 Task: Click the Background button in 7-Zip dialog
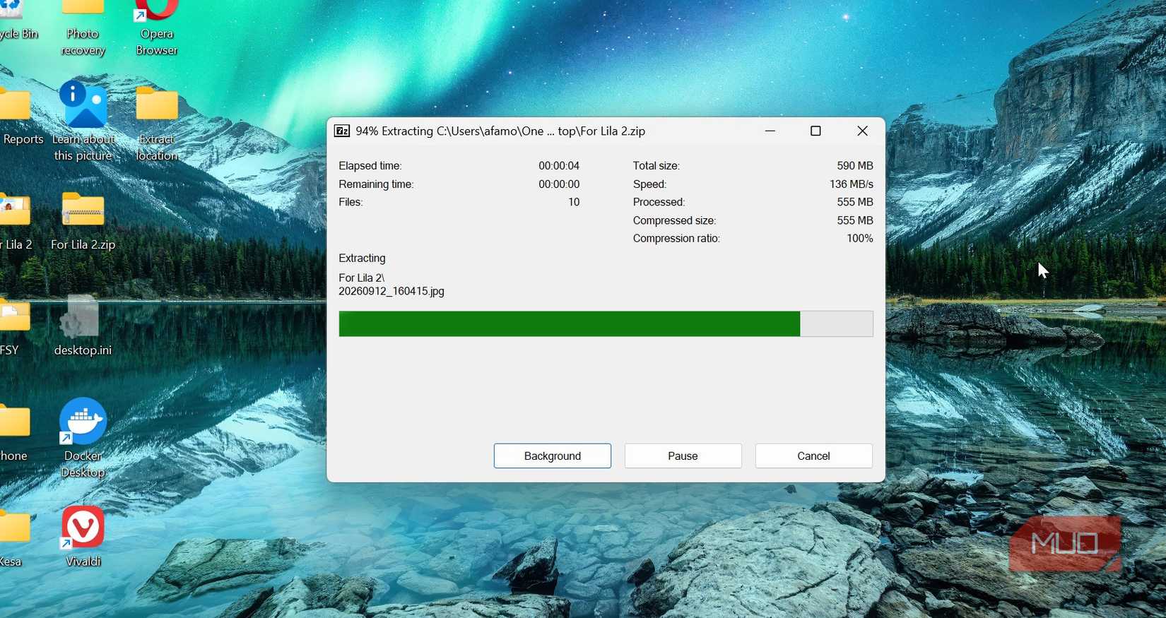pos(552,456)
